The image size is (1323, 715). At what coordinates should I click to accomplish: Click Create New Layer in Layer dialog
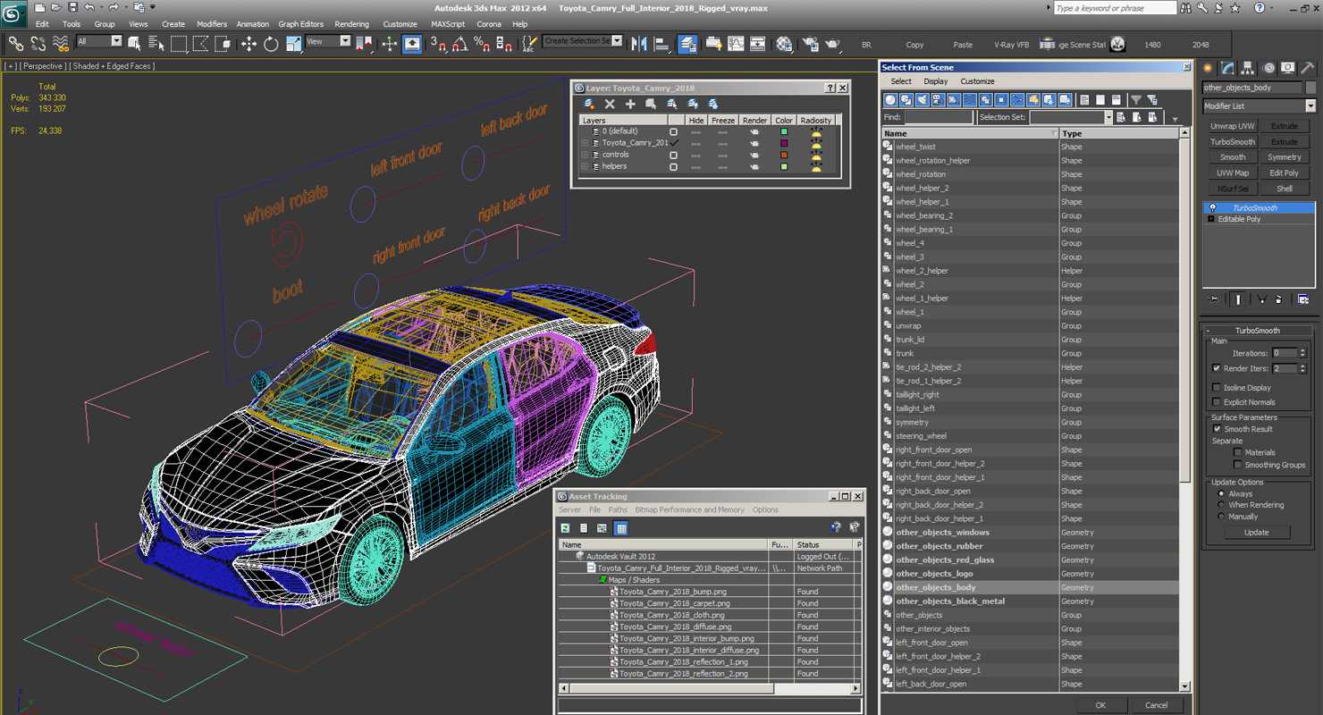(589, 105)
